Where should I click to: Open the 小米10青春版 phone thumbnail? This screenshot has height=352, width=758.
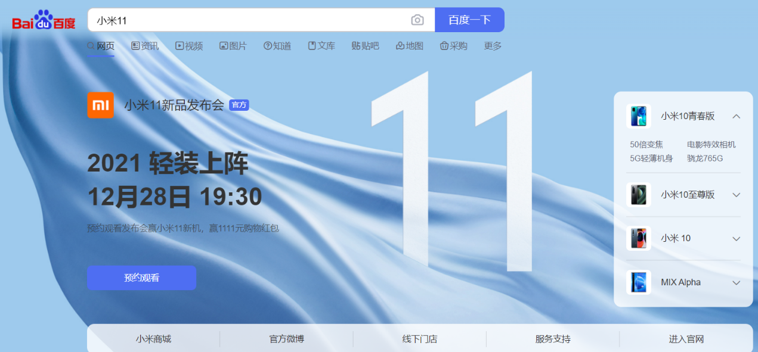[x=639, y=116]
